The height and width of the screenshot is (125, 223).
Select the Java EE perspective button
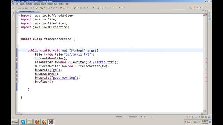click(x=198, y=8)
